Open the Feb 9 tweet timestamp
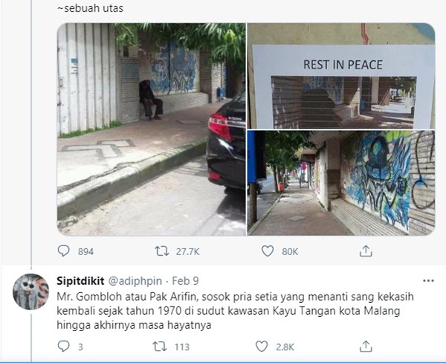 click(185, 281)
